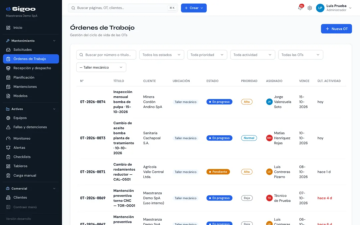The width and height of the screenshot is (360, 225).
Task: Click the Sigoo logo
Action: (21, 9)
